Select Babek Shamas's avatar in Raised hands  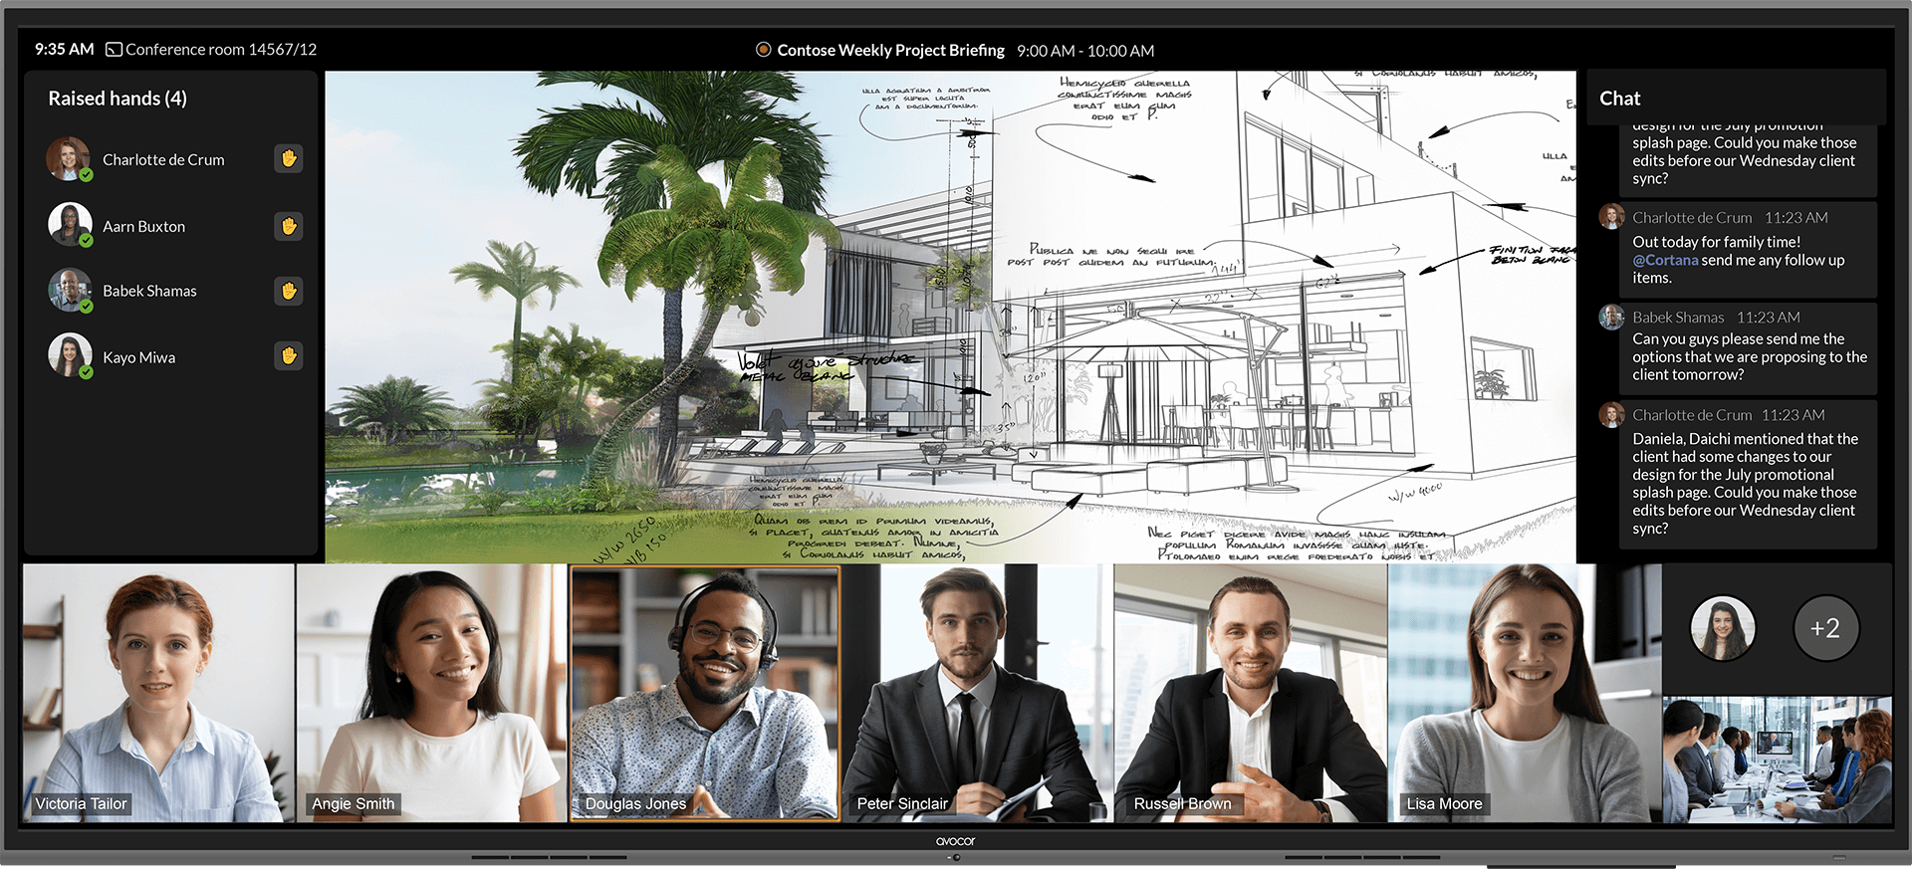69,291
